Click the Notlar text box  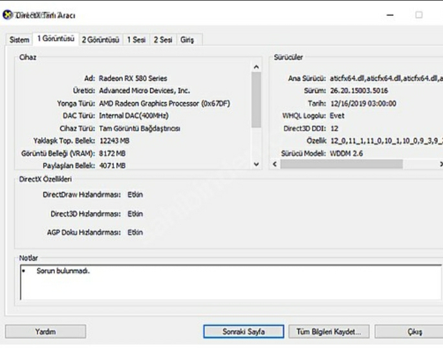[x=231, y=282]
